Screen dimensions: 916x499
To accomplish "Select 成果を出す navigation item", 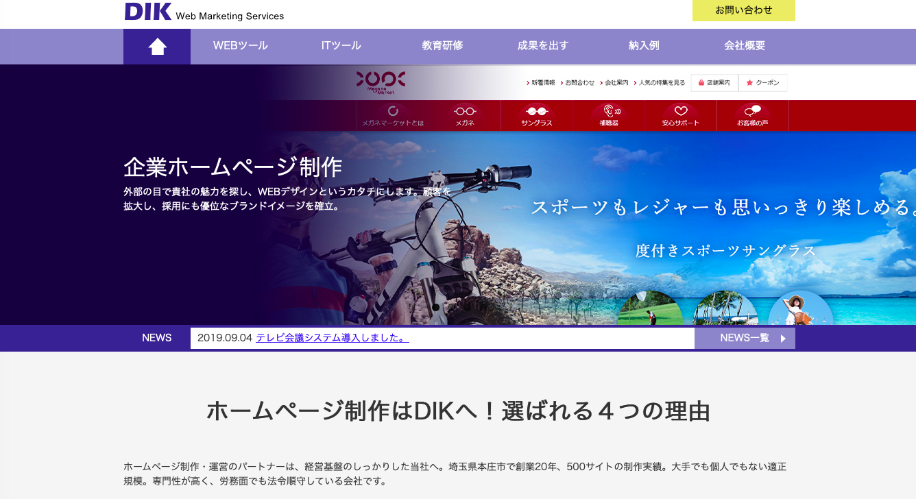I will click(x=542, y=46).
